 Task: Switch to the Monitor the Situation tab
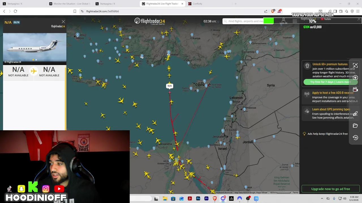tap(70, 4)
